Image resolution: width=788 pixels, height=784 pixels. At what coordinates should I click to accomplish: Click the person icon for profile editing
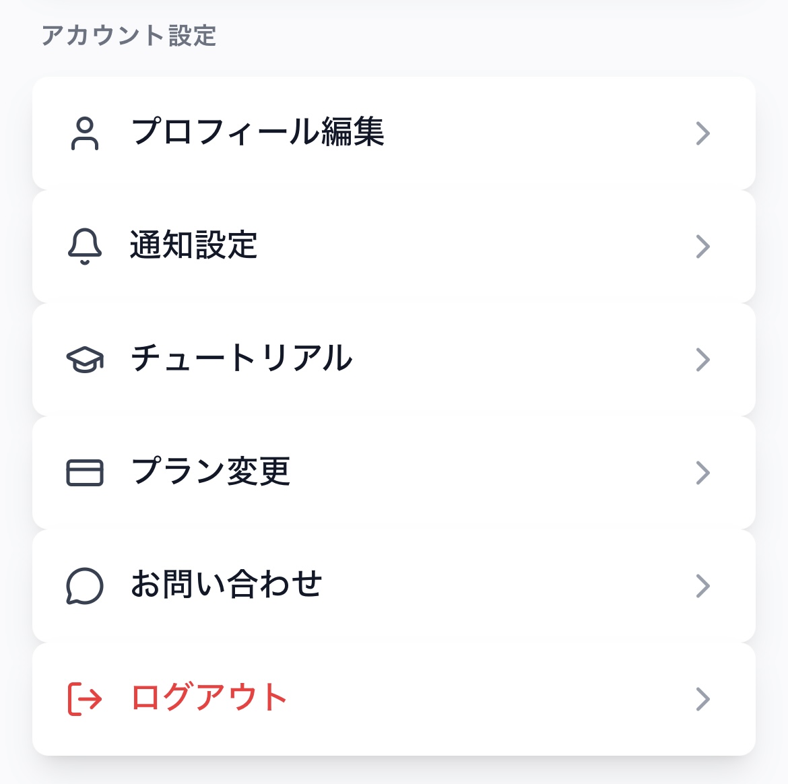tap(85, 133)
